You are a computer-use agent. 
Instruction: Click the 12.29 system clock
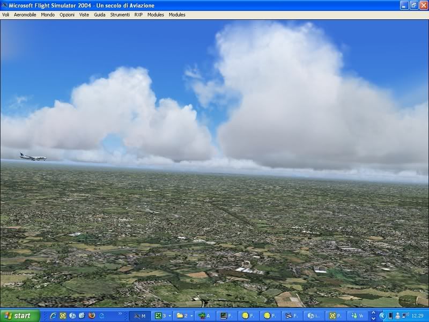click(417, 316)
